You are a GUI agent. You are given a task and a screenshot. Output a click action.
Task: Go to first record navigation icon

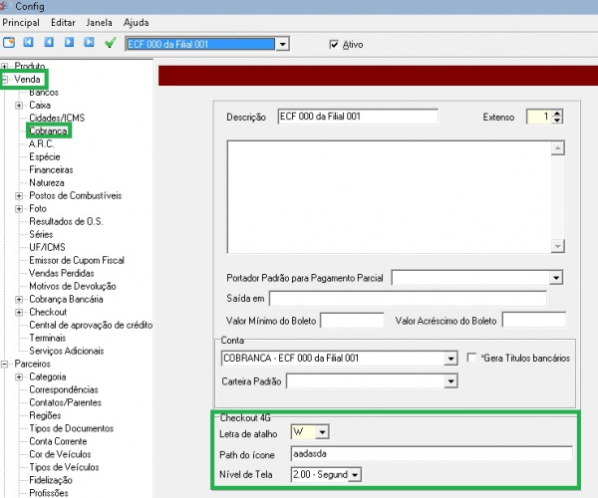coord(29,44)
